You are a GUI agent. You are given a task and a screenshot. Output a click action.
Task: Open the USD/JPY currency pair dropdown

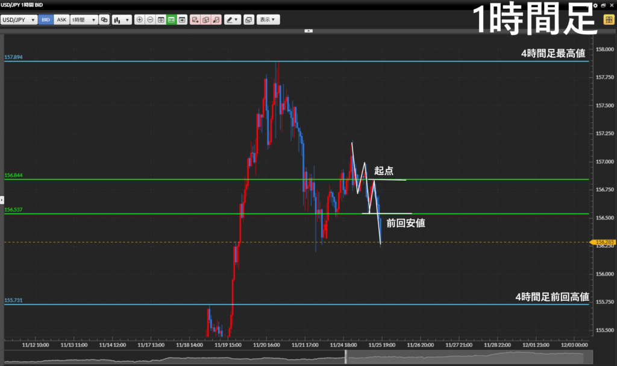tap(19, 19)
